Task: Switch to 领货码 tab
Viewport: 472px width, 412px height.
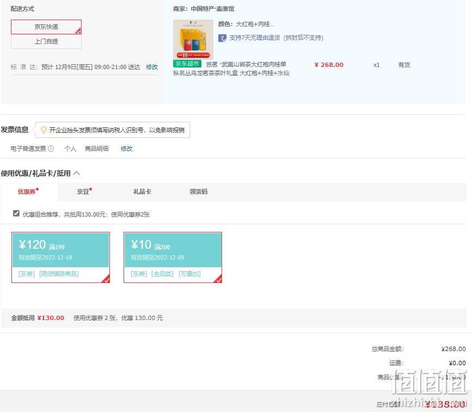Action: click(x=198, y=192)
